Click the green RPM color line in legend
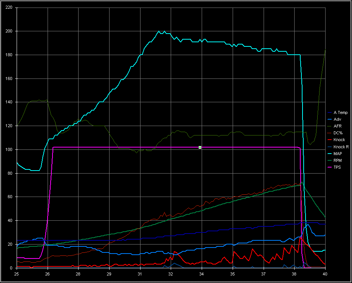Viewport: 352px width, 283px height. click(x=330, y=160)
